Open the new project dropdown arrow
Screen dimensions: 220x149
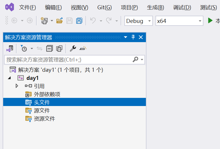[52, 21]
